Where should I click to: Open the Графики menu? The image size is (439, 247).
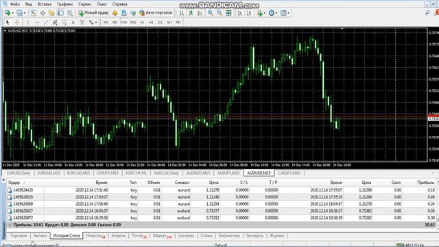(64, 4)
